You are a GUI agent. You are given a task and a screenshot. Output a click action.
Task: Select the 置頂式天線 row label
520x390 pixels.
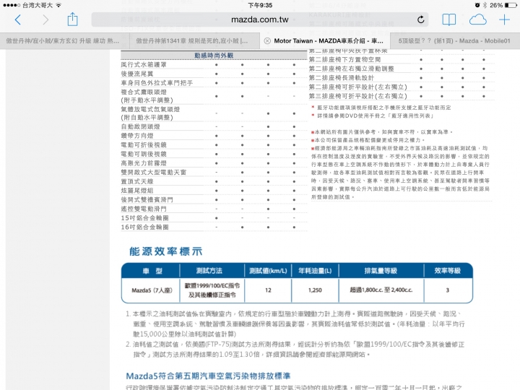click(137, 181)
